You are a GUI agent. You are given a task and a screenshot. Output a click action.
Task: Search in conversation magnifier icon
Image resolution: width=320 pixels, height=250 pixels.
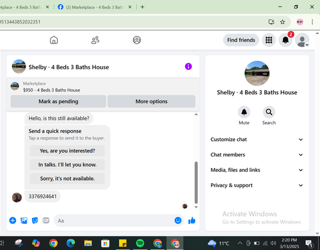[x=269, y=112]
